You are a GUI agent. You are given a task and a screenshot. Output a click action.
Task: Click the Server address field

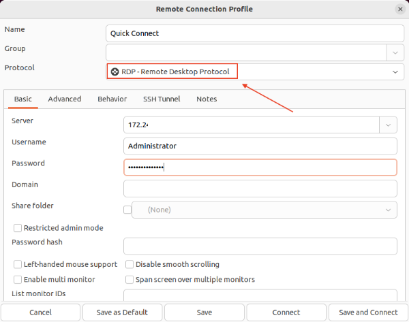pyautogui.click(x=252, y=125)
